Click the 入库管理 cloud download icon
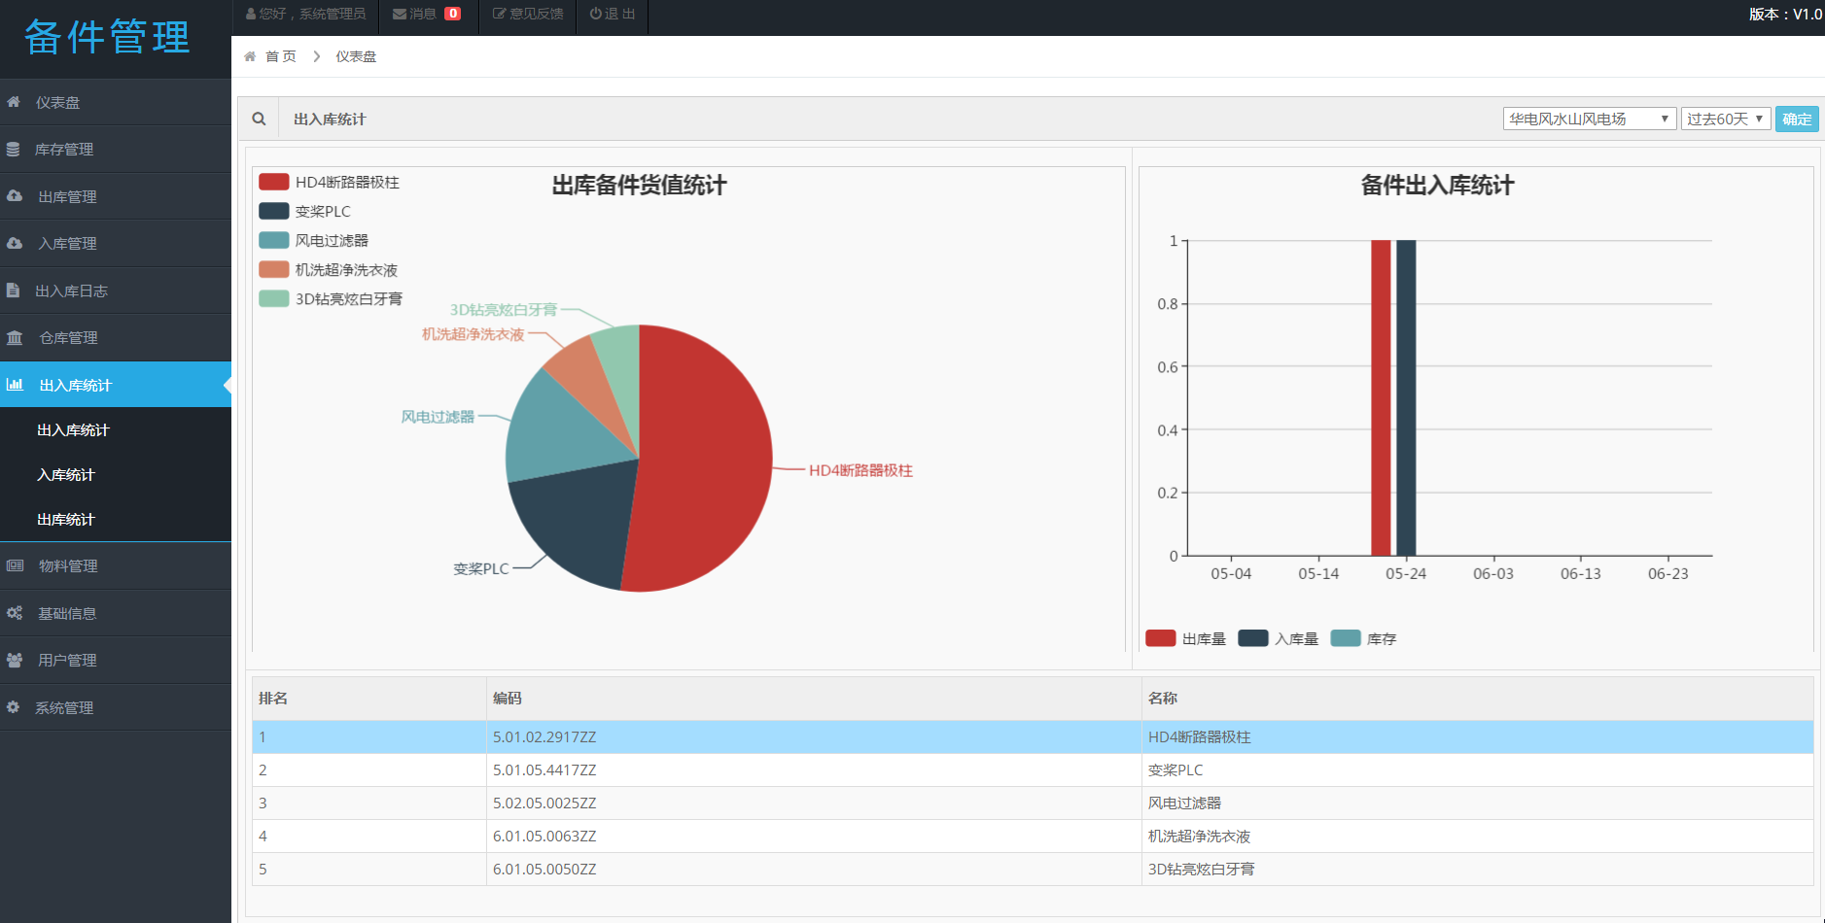The width and height of the screenshot is (1825, 923). (15, 243)
